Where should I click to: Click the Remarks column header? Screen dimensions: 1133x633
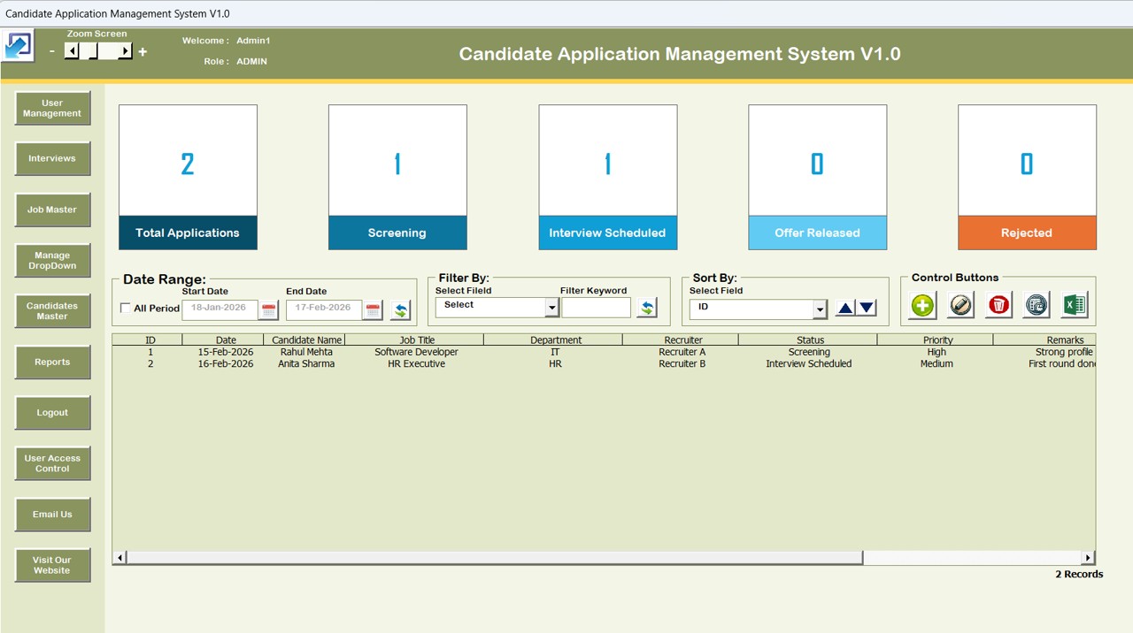pyautogui.click(x=1044, y=339)
